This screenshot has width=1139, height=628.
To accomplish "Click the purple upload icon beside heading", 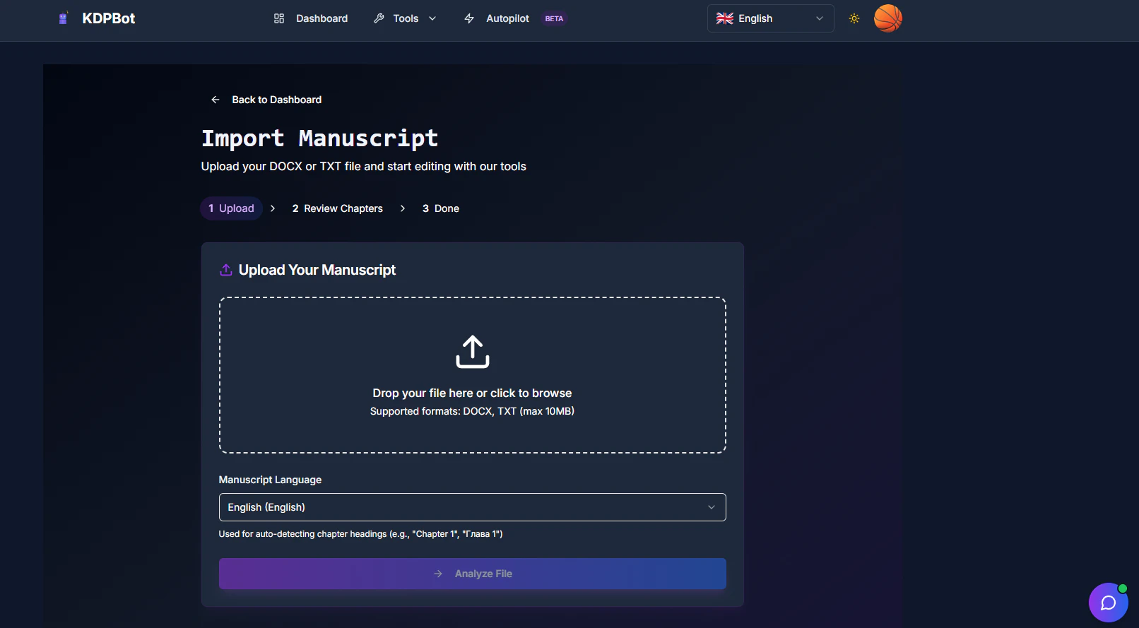I will point(226,270).
